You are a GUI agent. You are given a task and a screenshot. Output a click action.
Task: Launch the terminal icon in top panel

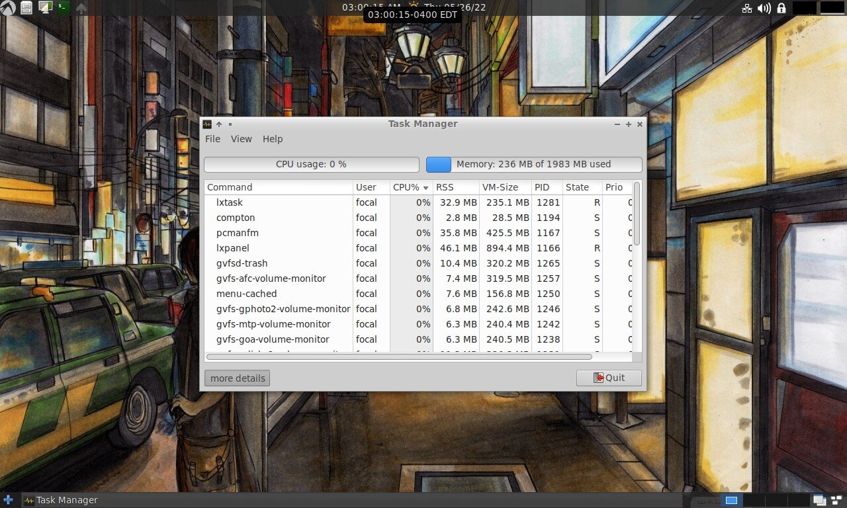pos(63,8)
